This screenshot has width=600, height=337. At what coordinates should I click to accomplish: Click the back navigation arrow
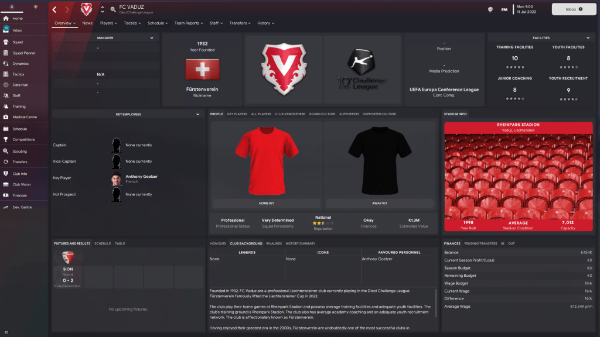(54, 9)
